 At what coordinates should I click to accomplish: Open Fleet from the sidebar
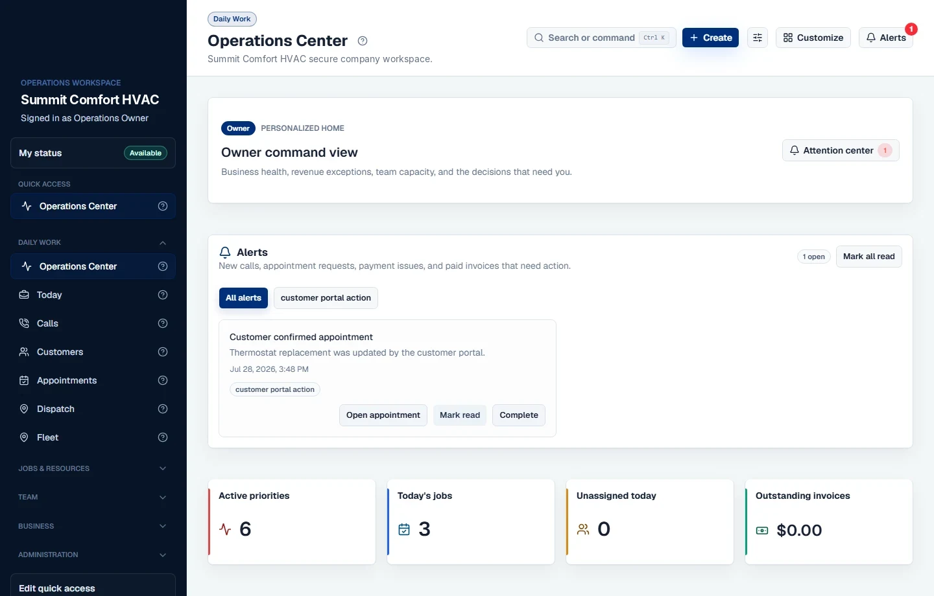(x=93, y=437)
